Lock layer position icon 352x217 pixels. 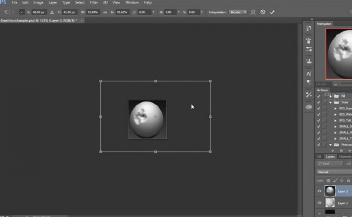point(342,181)
